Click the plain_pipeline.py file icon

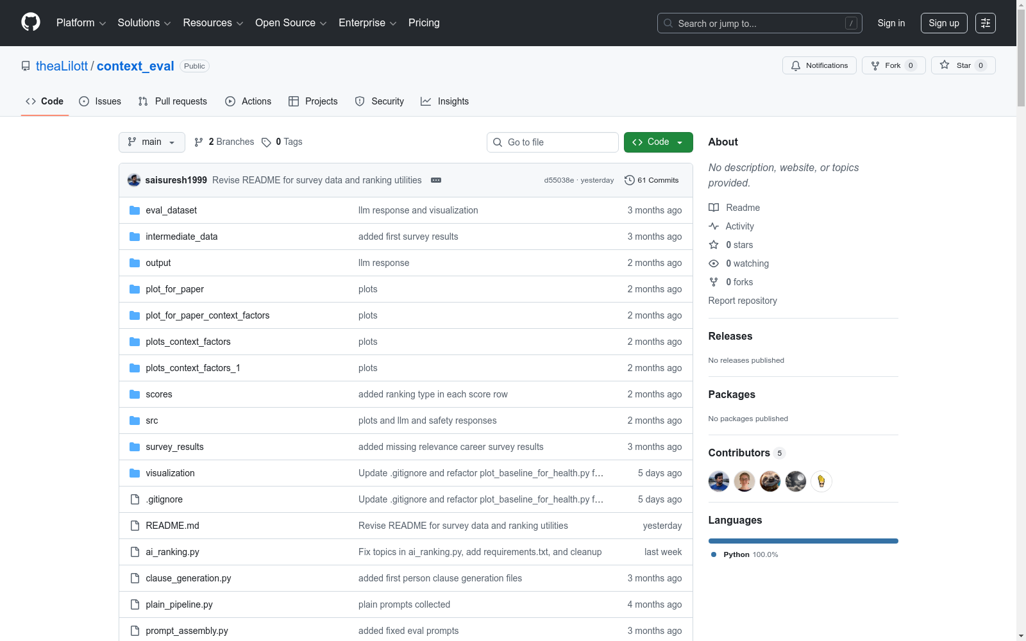135,604
